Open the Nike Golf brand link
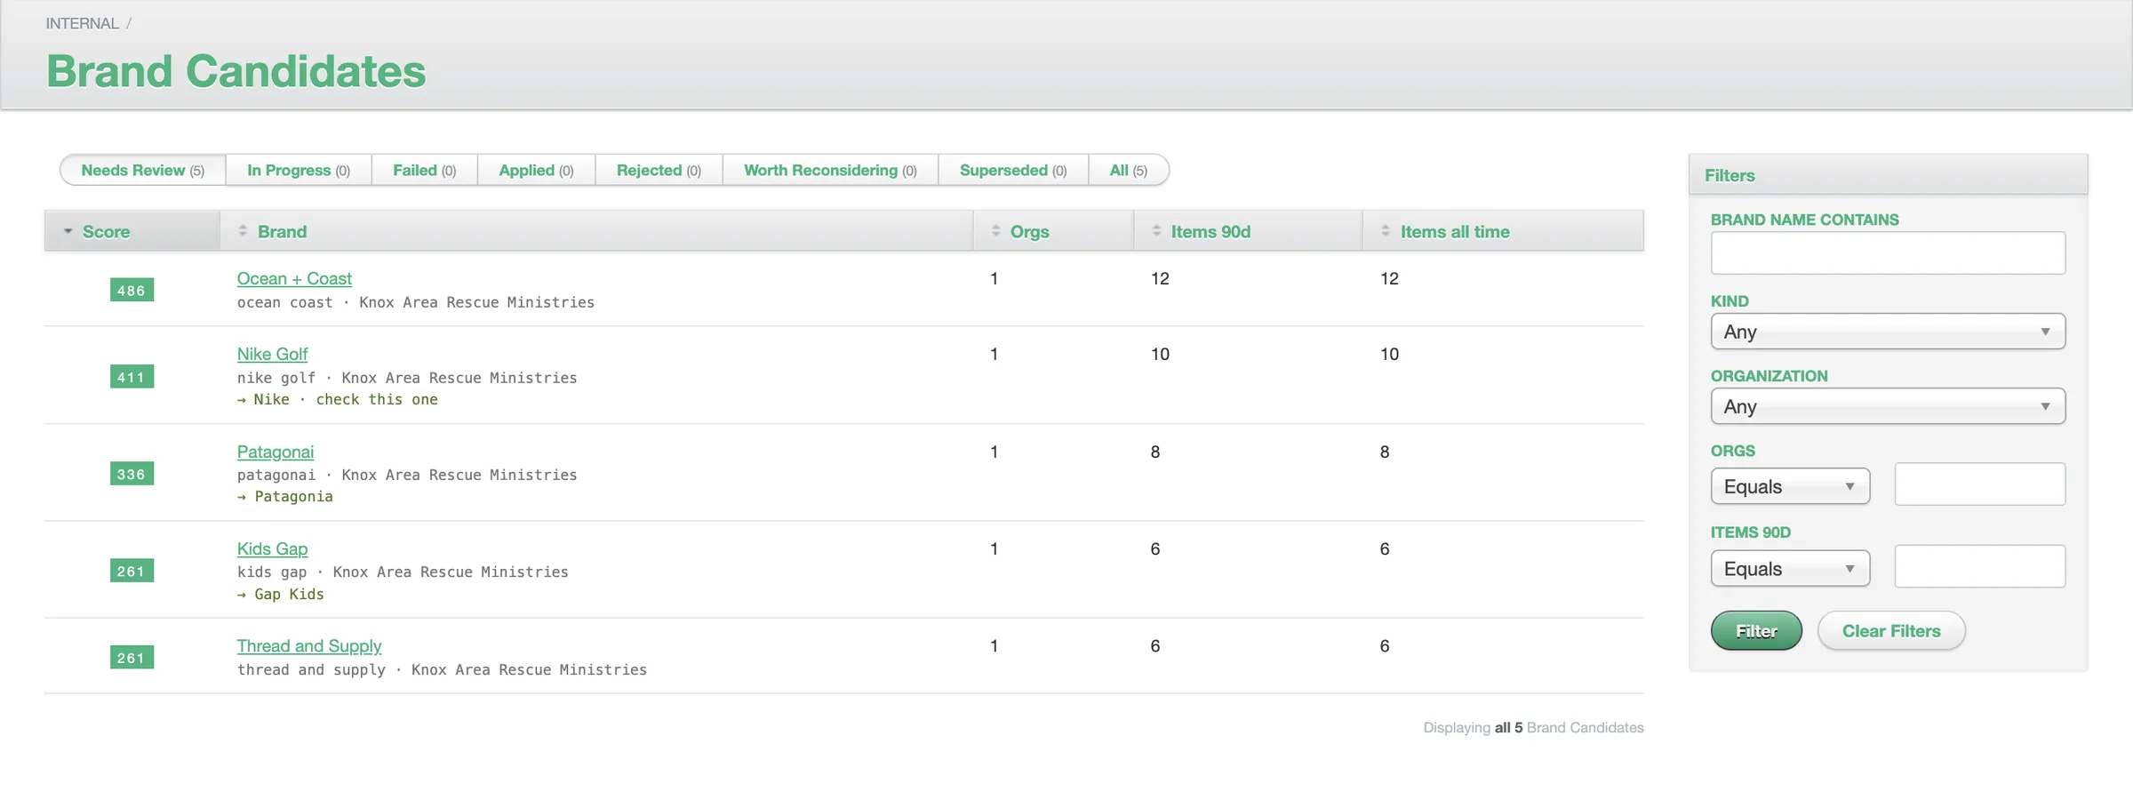2133x800 pixels. pos(272,354)
